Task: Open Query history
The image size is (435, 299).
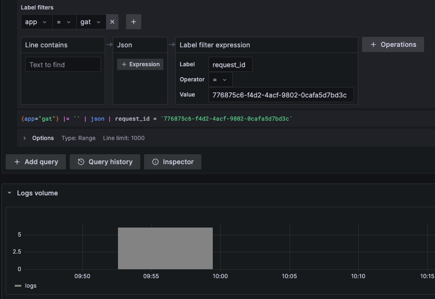Action: pos(105,161)
